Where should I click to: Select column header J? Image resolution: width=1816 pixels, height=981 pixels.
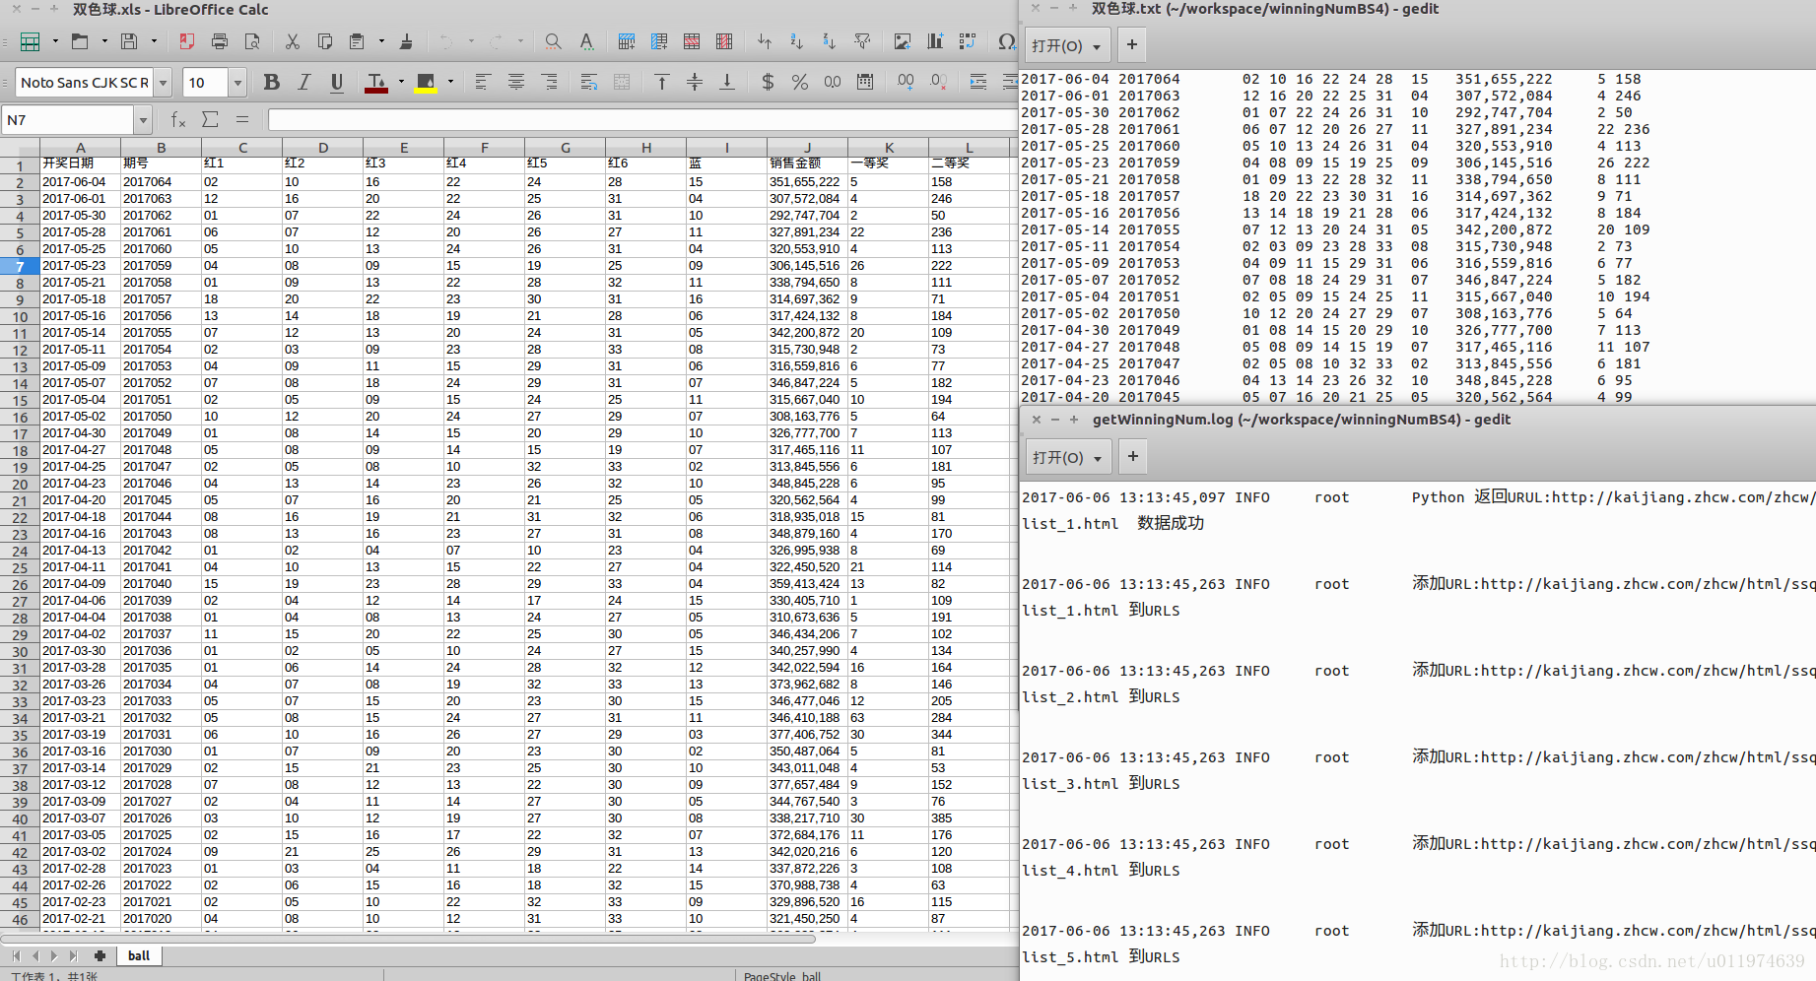point(807,148)
